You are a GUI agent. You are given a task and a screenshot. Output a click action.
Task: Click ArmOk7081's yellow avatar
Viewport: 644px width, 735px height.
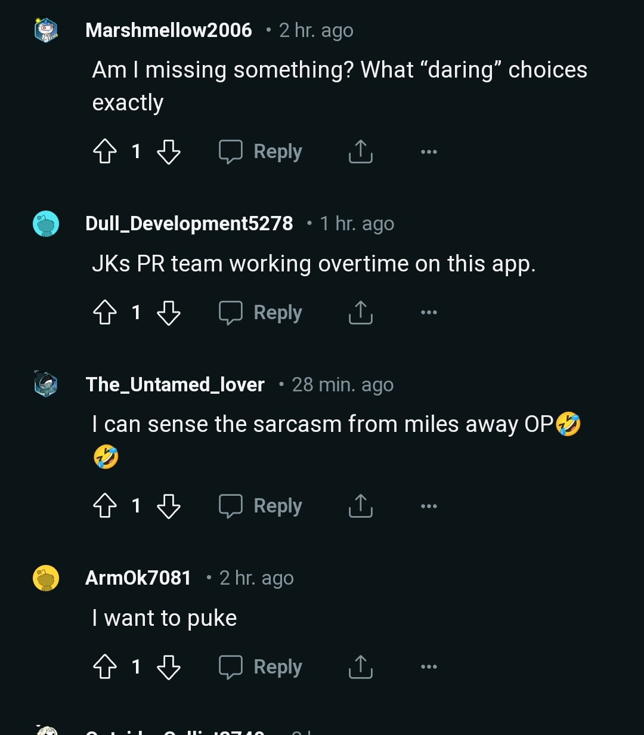45,577
